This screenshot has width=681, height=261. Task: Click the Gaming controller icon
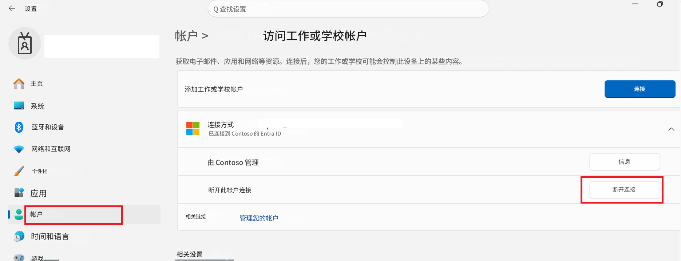19,257
